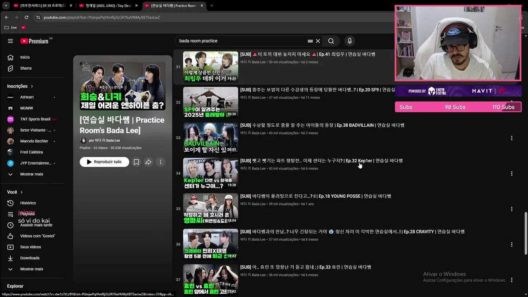Click the page vertical scrollbar

pos(526,233)
